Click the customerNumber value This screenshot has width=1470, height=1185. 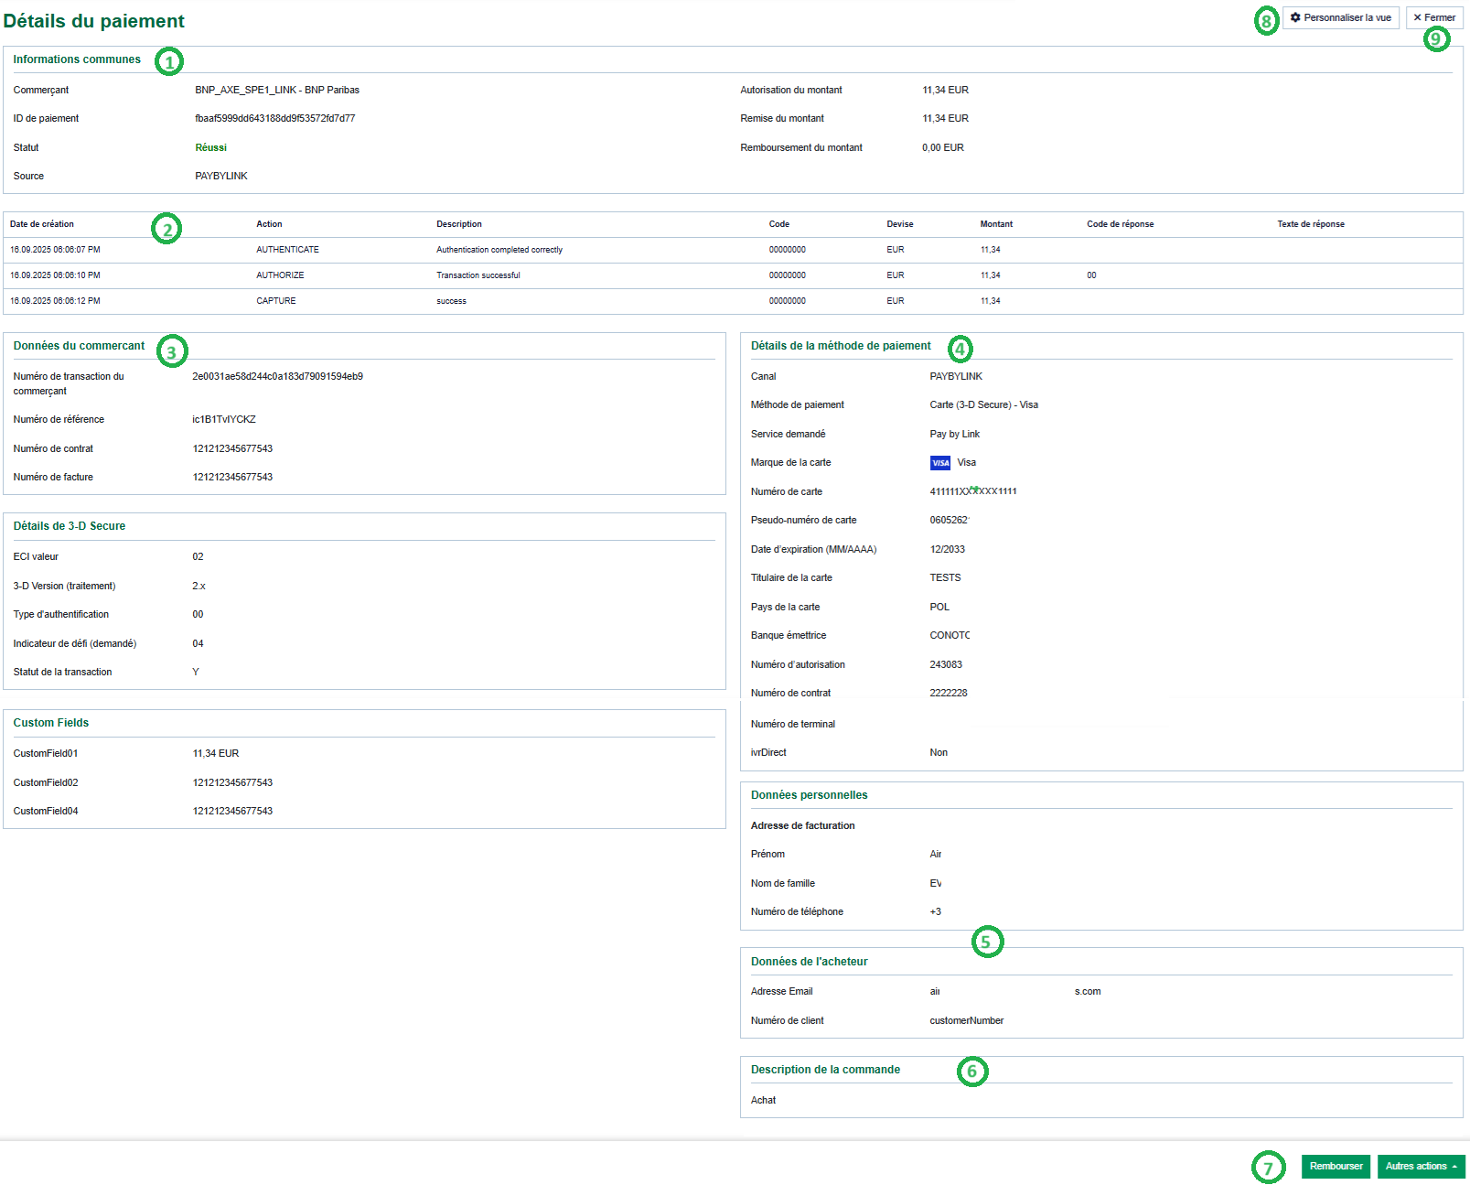pos(967,1020)
